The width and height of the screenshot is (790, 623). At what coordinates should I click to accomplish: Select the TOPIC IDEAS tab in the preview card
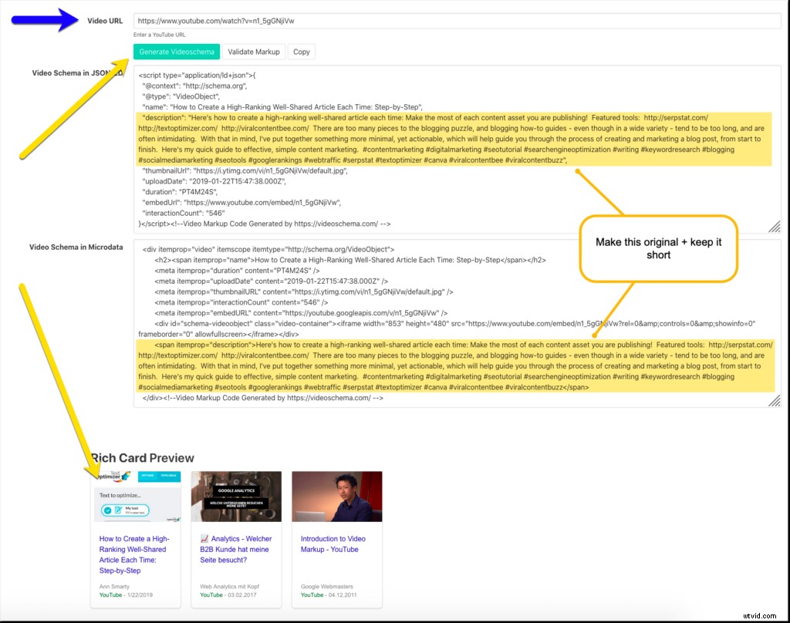coord(168,476)
